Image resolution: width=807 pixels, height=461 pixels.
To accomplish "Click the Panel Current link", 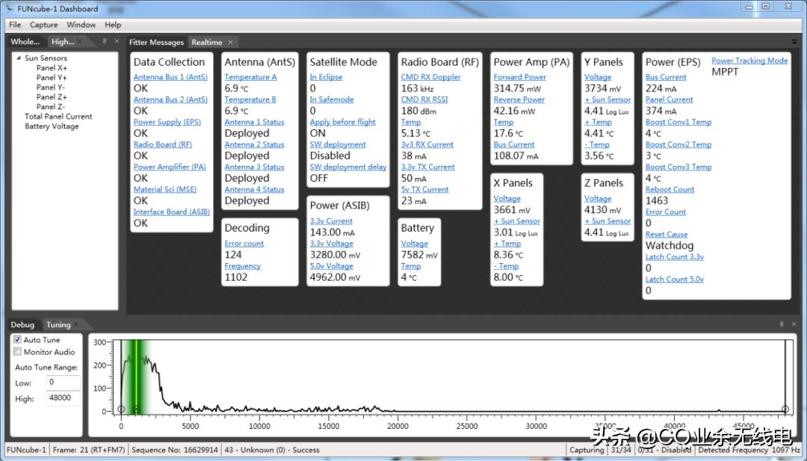I will point(669,100).
